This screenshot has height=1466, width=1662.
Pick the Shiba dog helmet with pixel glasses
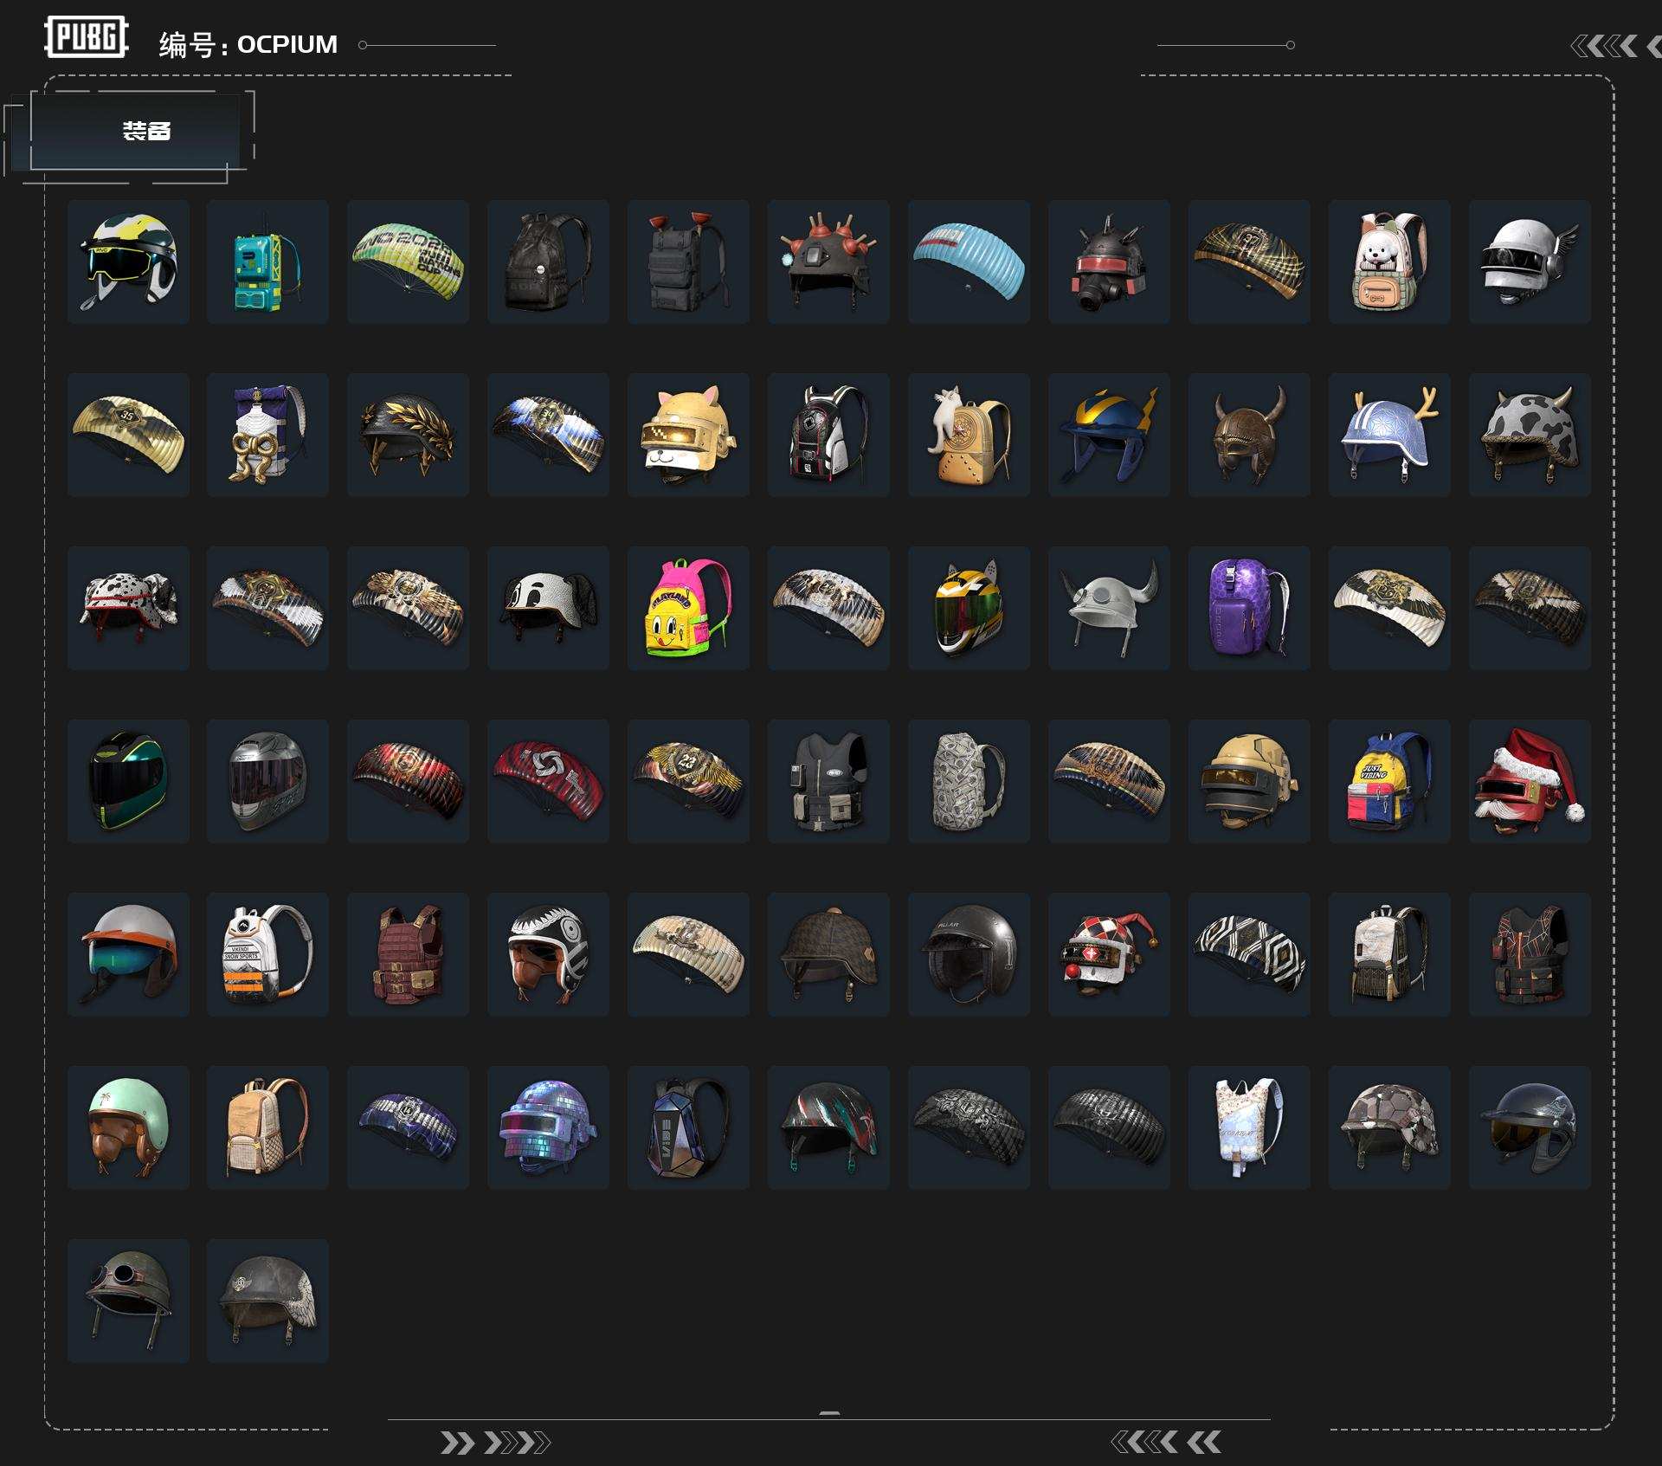pyautogui.click(x=688, y=435)
